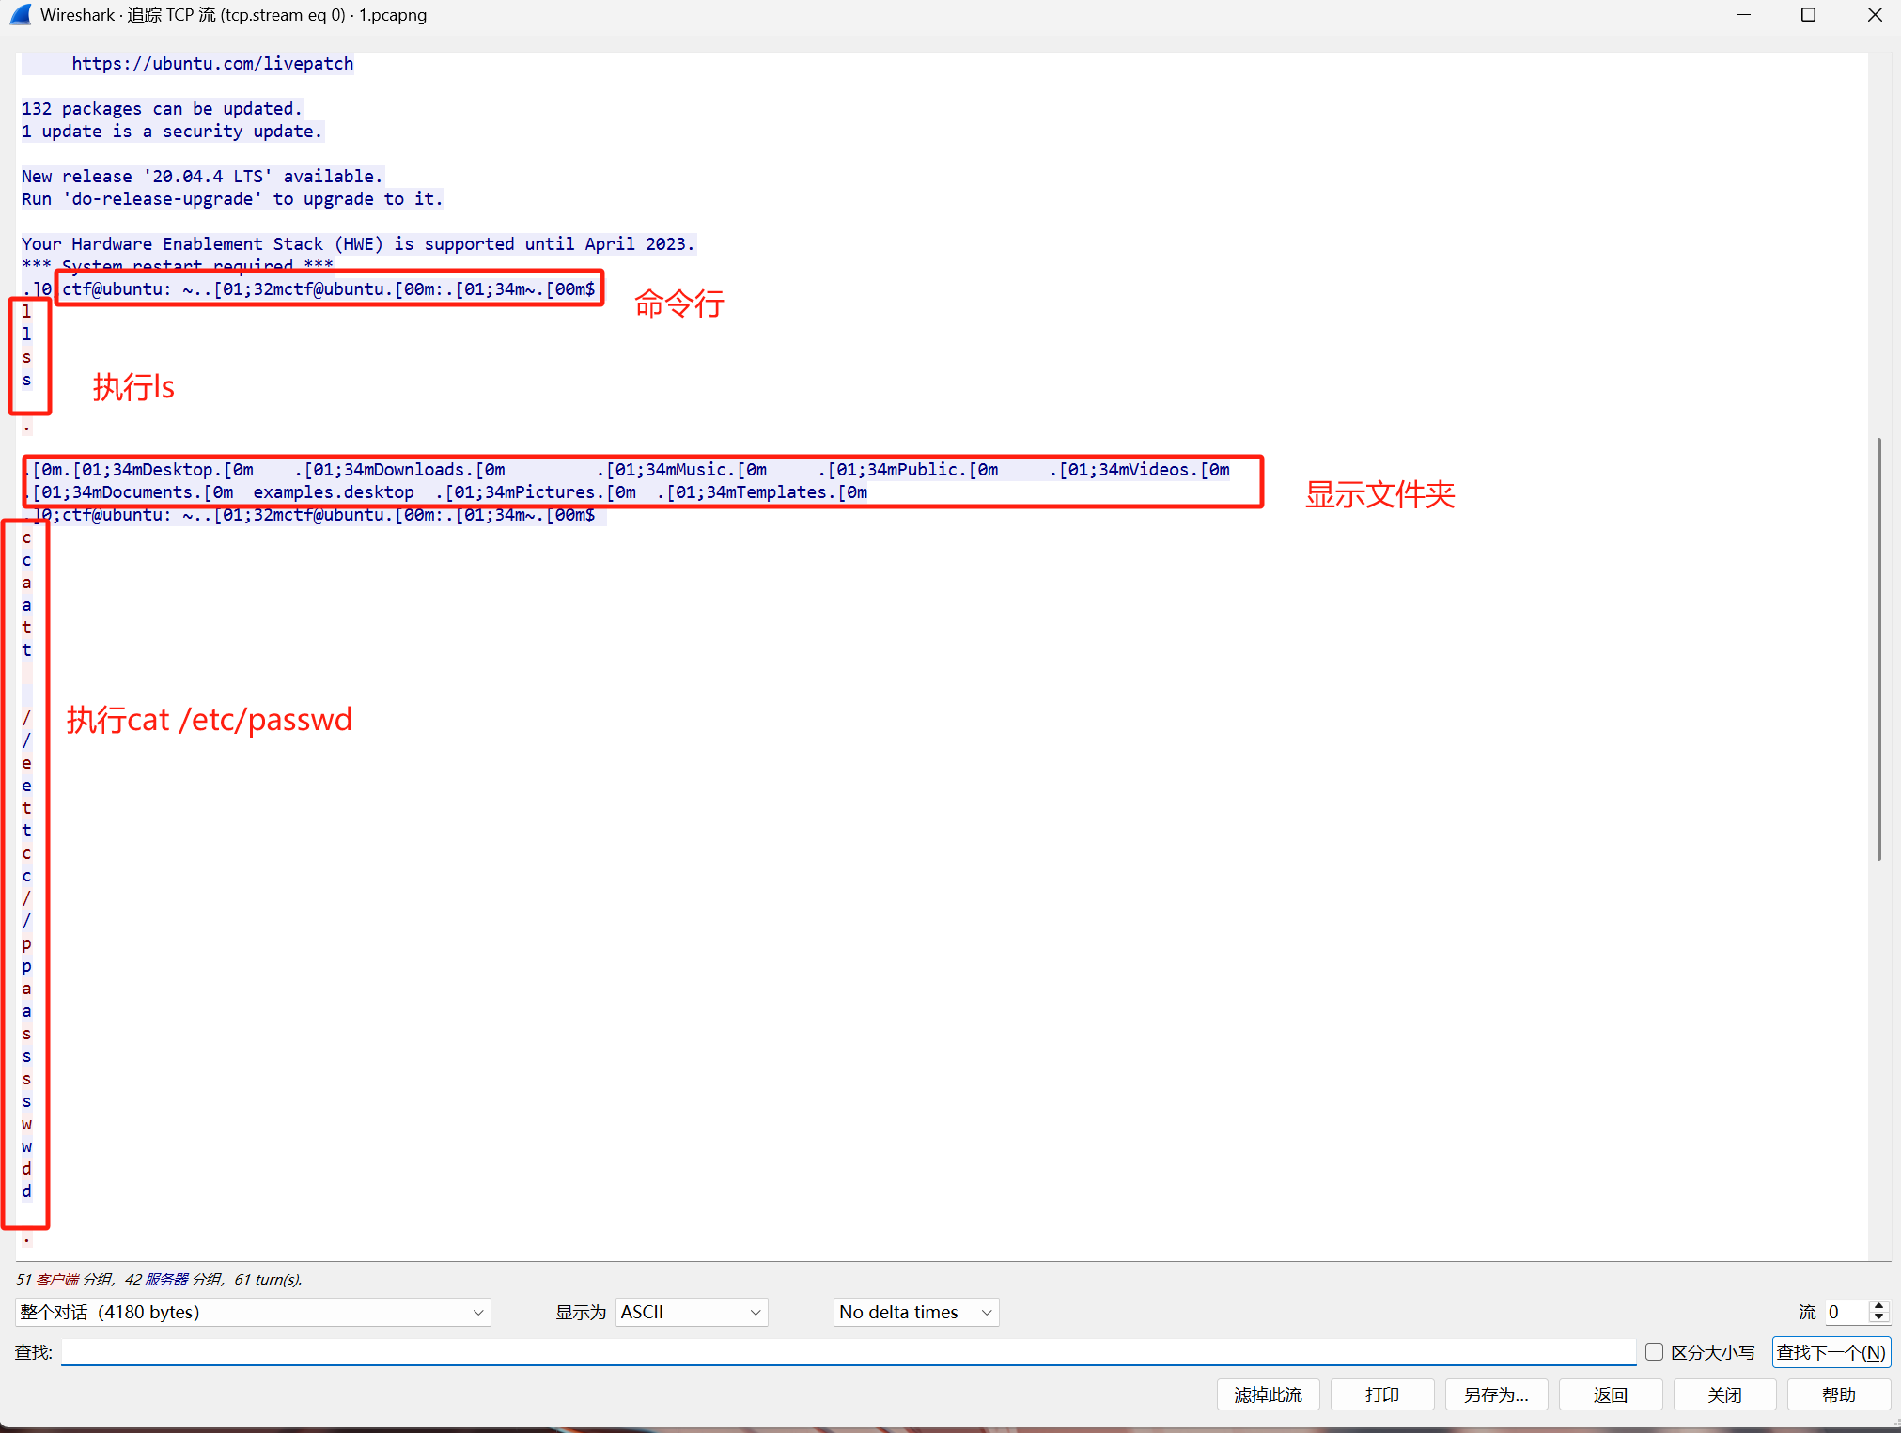This screenshot has width=1901, height=1433.
Task: Click the 打印 print button
Action: tap(1381, 1394)
